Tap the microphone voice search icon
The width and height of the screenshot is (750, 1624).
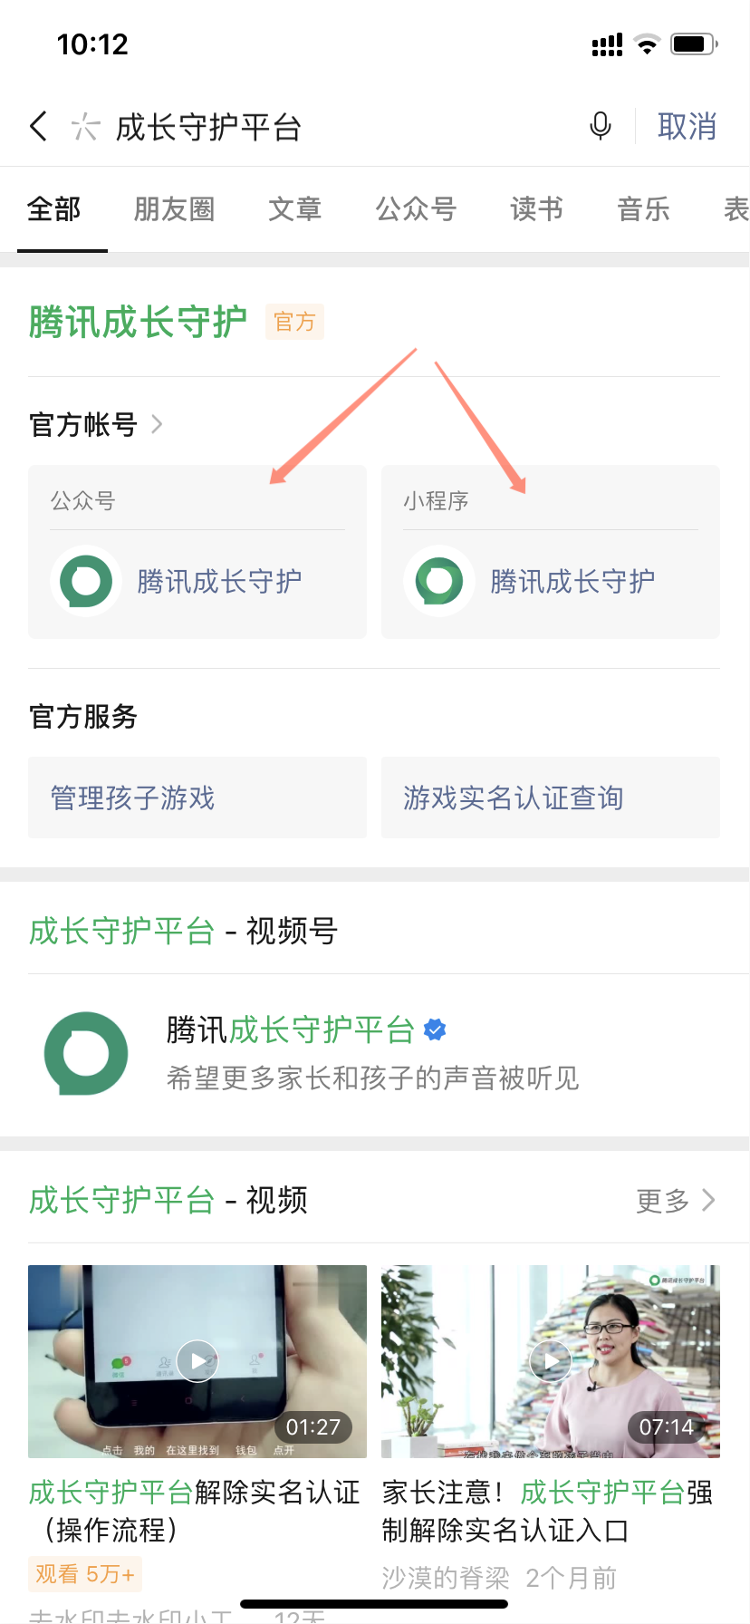(600, 126)
